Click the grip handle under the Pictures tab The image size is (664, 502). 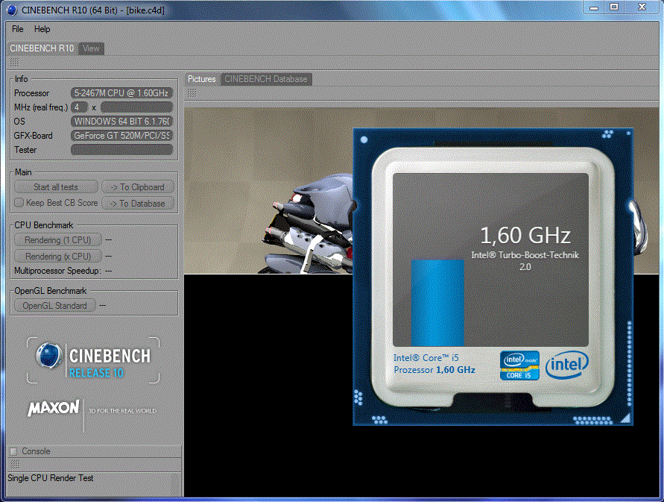coord(192,93)
